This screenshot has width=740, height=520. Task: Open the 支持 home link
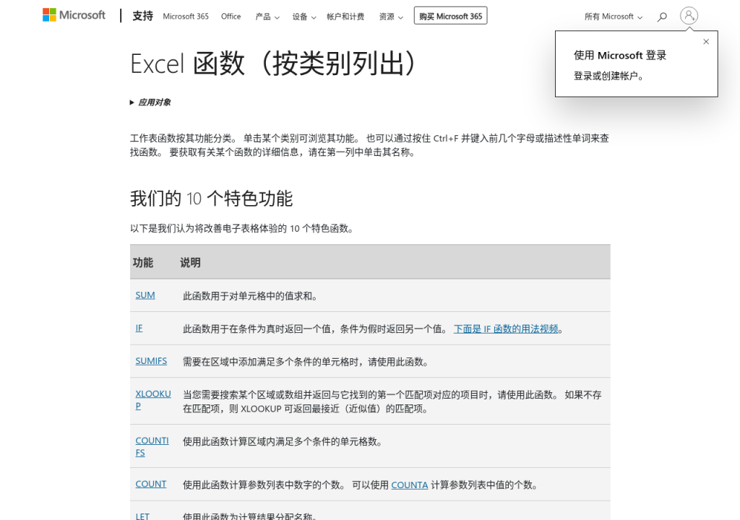(x=142, y=16)
